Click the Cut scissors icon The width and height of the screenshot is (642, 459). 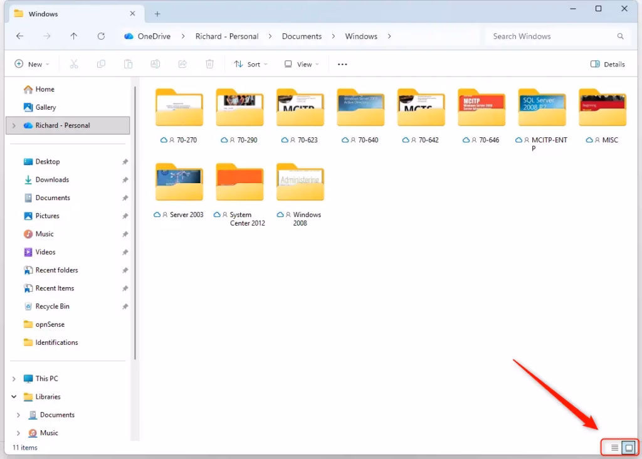(74, 64)
